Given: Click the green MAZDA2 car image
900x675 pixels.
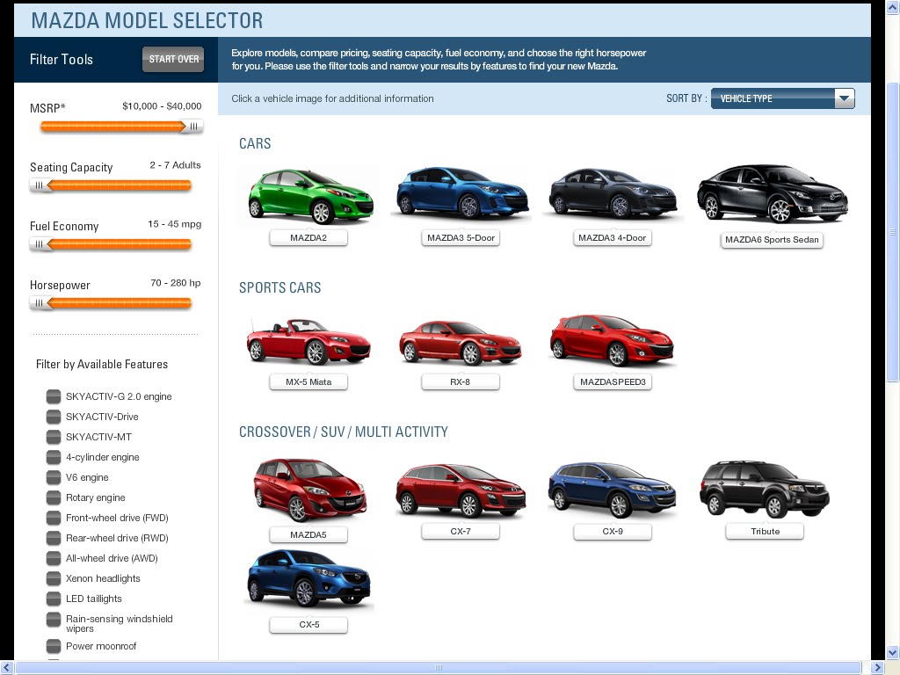Looking at the screenshot, I should [310, 196].
